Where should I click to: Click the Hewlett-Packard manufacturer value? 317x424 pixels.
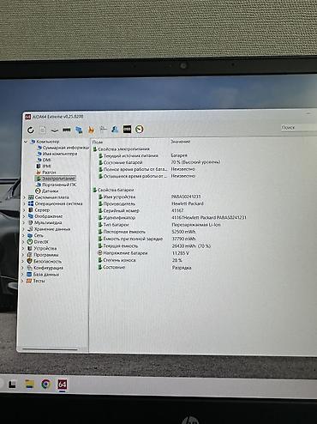[188, 203]
